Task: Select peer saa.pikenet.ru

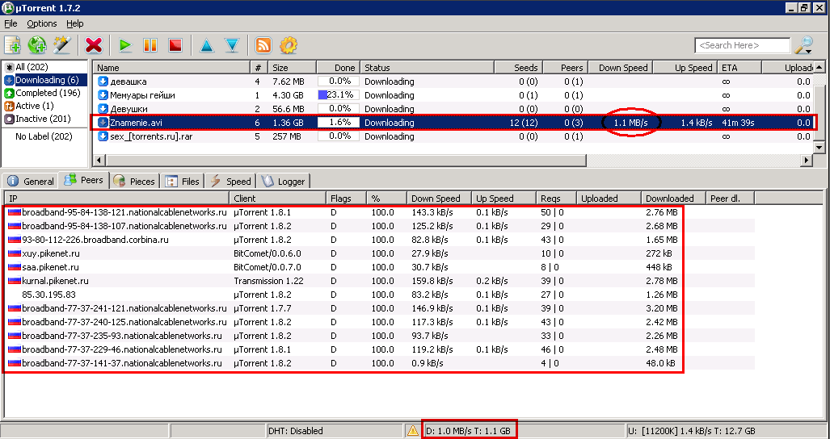Action: (380, 267)
